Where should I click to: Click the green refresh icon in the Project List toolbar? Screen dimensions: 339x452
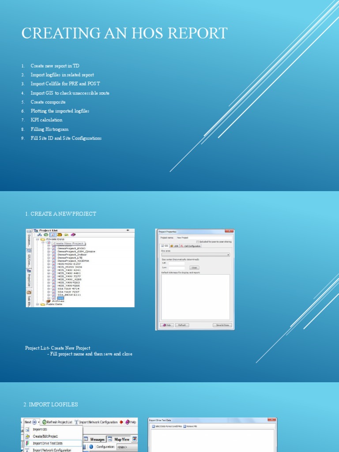(x=46, y=235)
